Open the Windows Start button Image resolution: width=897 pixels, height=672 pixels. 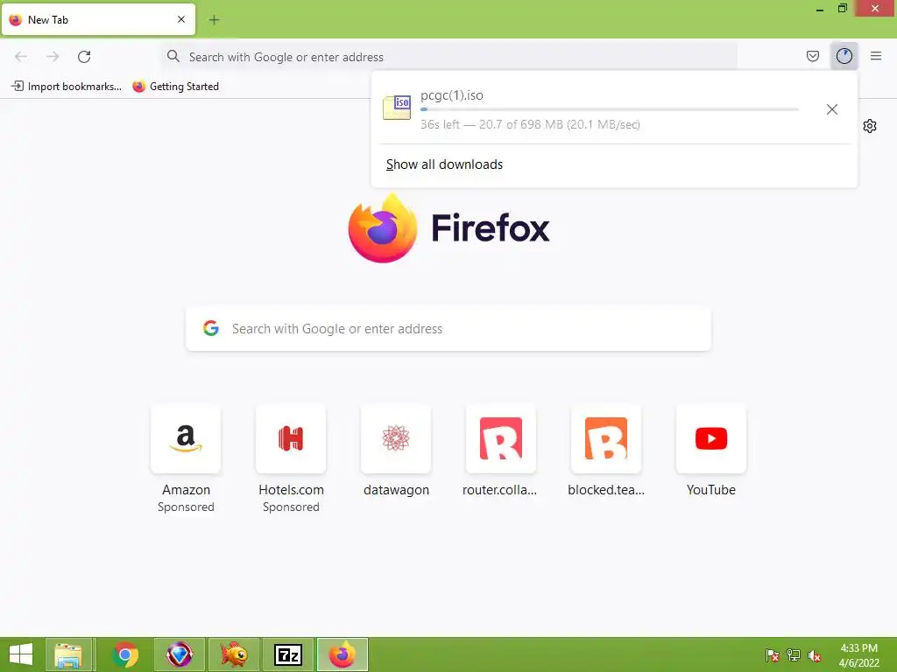[x=21, y=654]
